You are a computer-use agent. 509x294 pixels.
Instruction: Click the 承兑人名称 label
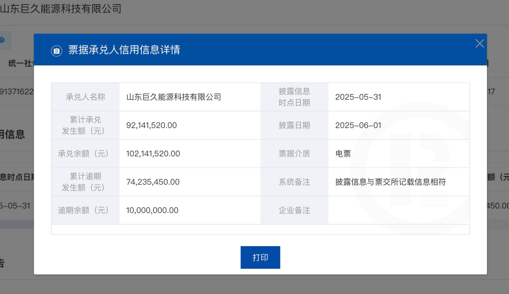[x=85, y=97]
